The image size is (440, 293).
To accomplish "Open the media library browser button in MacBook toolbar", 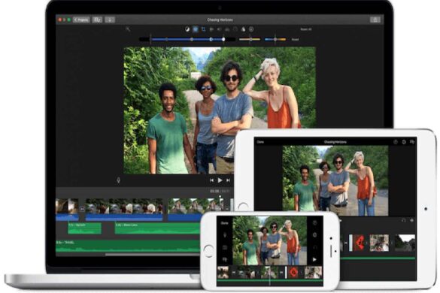I will pyautogui.click(x=97, y=20).
